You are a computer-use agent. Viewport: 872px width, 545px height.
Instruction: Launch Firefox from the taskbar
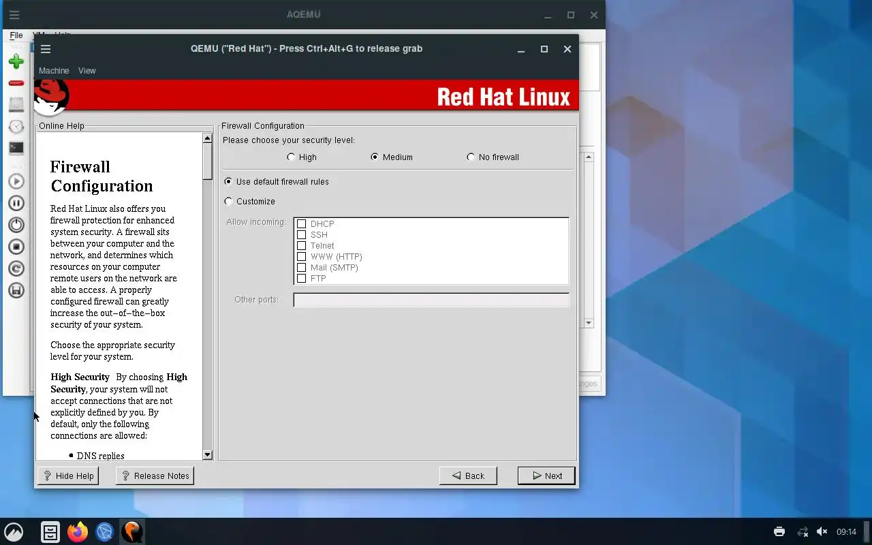tap(78, 531)
